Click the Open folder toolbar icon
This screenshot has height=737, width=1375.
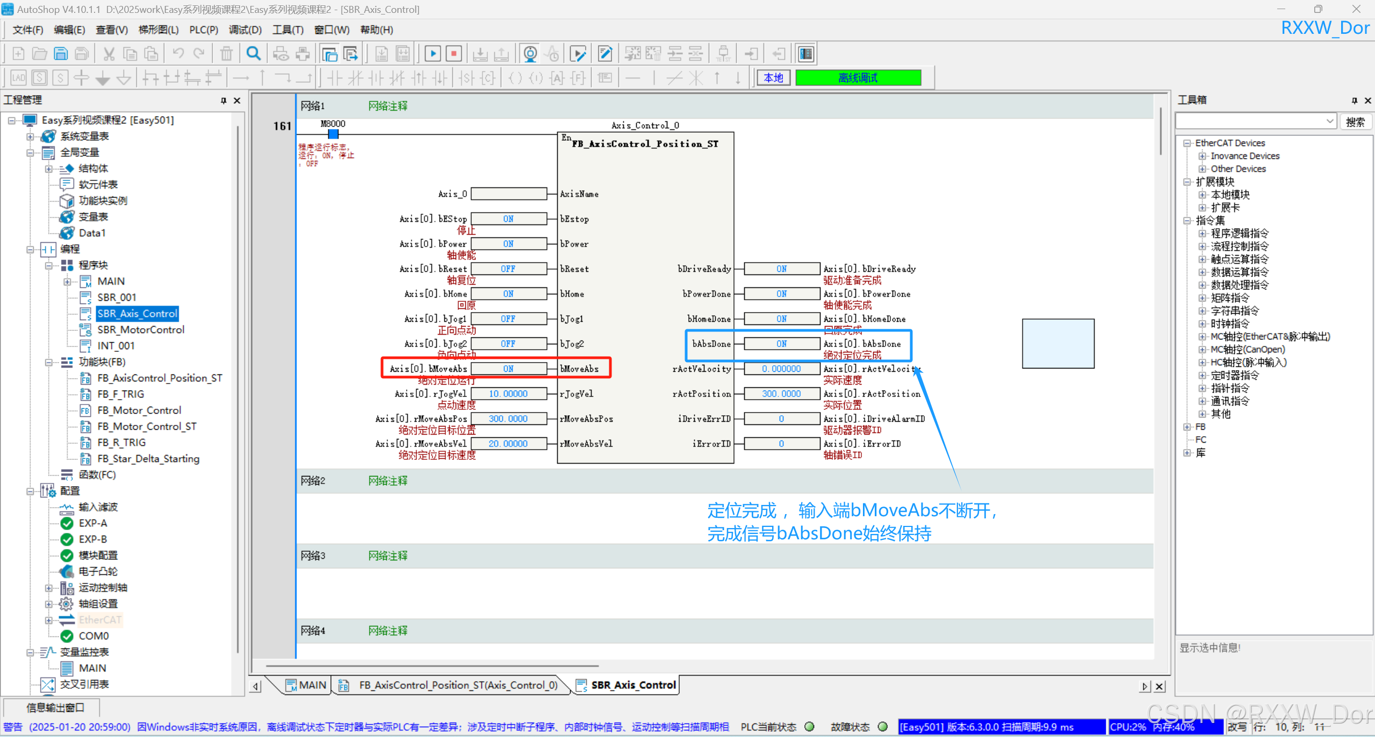click(39, 54)
